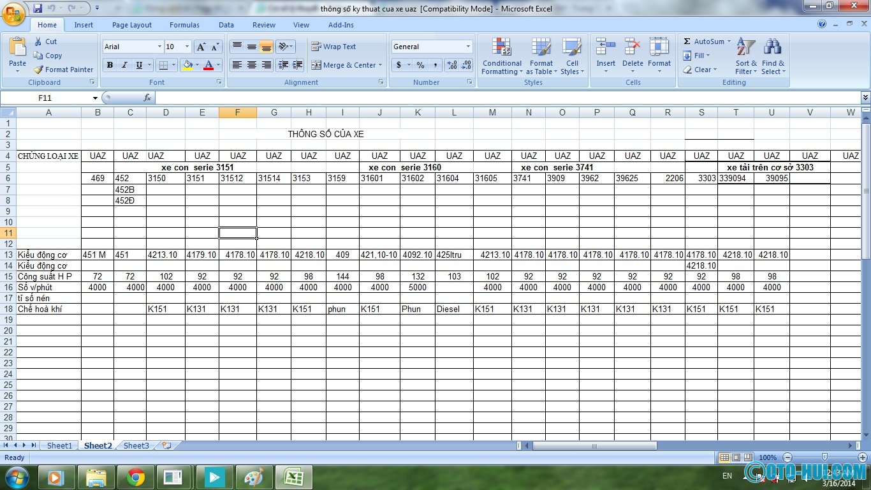Delete cells using the Delete icon
Image resolution: width=871 pixels, height=490 pixels.
click(633, 47)
